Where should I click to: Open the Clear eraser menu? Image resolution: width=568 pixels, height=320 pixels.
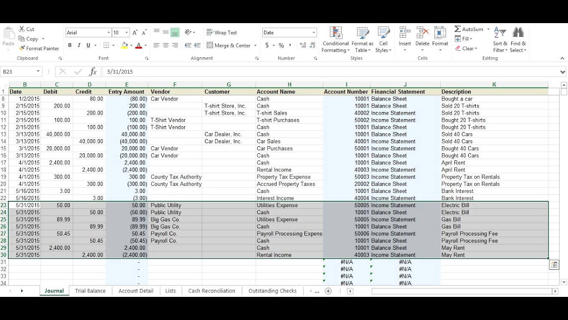point(466,48)
